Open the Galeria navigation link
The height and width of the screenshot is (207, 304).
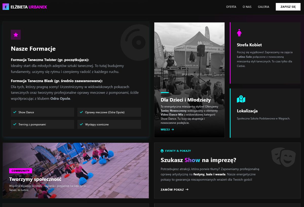tap(263, 7)
